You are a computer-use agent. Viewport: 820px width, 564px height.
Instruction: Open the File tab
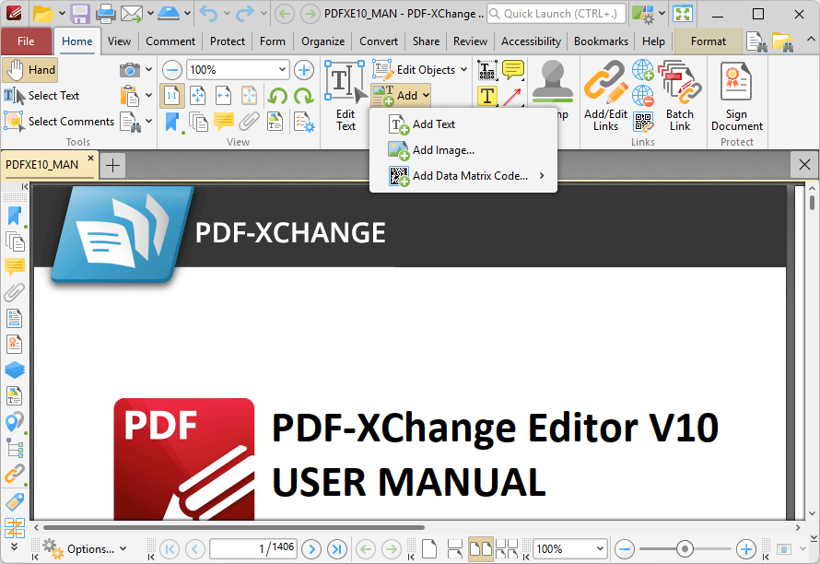26,41
